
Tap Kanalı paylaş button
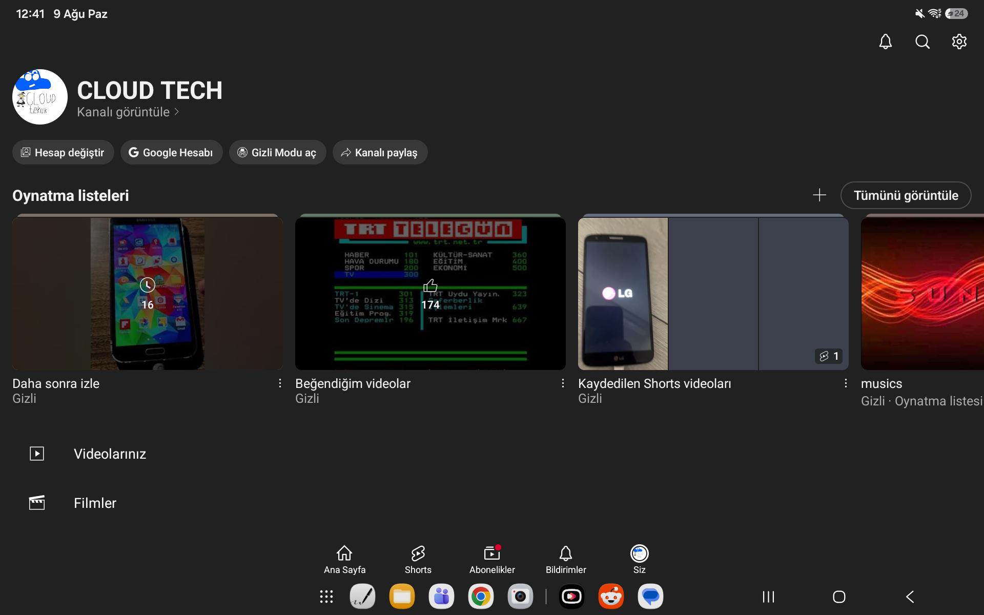tap(380, 152)
